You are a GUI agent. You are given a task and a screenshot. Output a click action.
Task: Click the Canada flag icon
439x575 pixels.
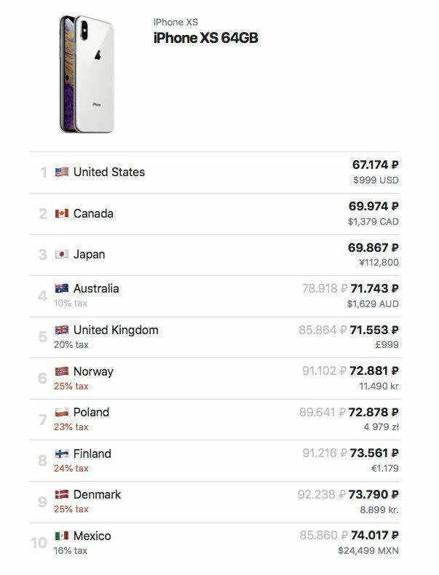pos(62,214)
